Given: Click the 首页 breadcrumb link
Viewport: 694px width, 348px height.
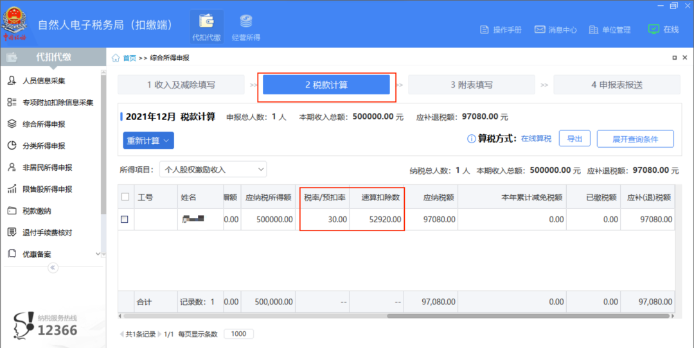Looking at the screenshot, I should pyautogui.click(x=129, y=58).
